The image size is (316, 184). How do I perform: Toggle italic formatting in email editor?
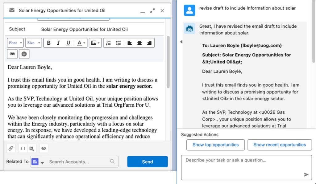(x=58, y=43)
